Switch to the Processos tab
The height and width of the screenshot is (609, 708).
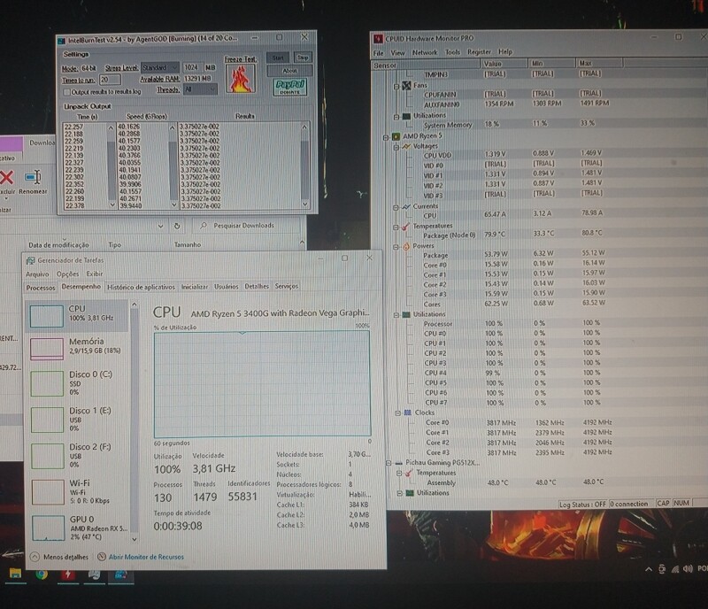click(41, 287)
